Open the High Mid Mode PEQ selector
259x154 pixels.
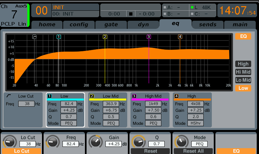(x=153, y=123)
